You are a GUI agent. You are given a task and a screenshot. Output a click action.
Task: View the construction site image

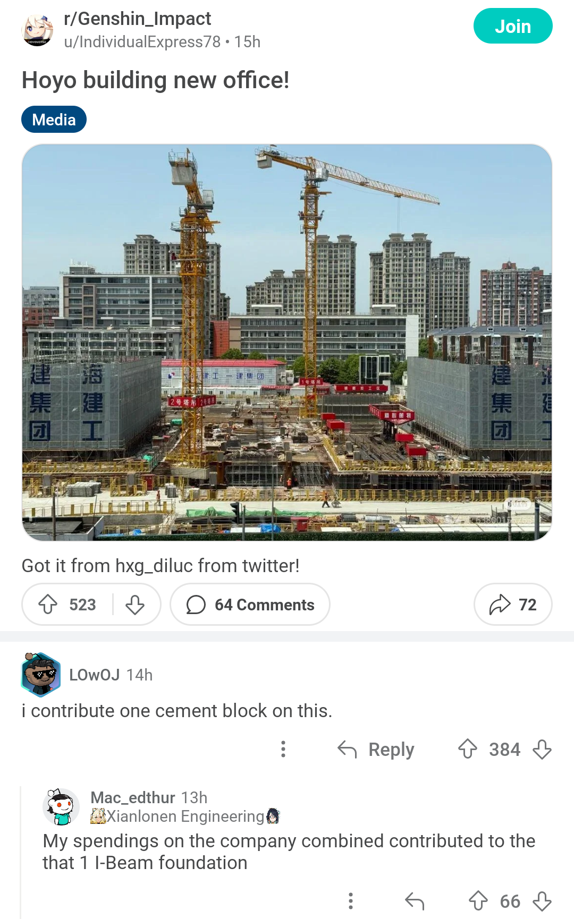(x=287, y=343)
